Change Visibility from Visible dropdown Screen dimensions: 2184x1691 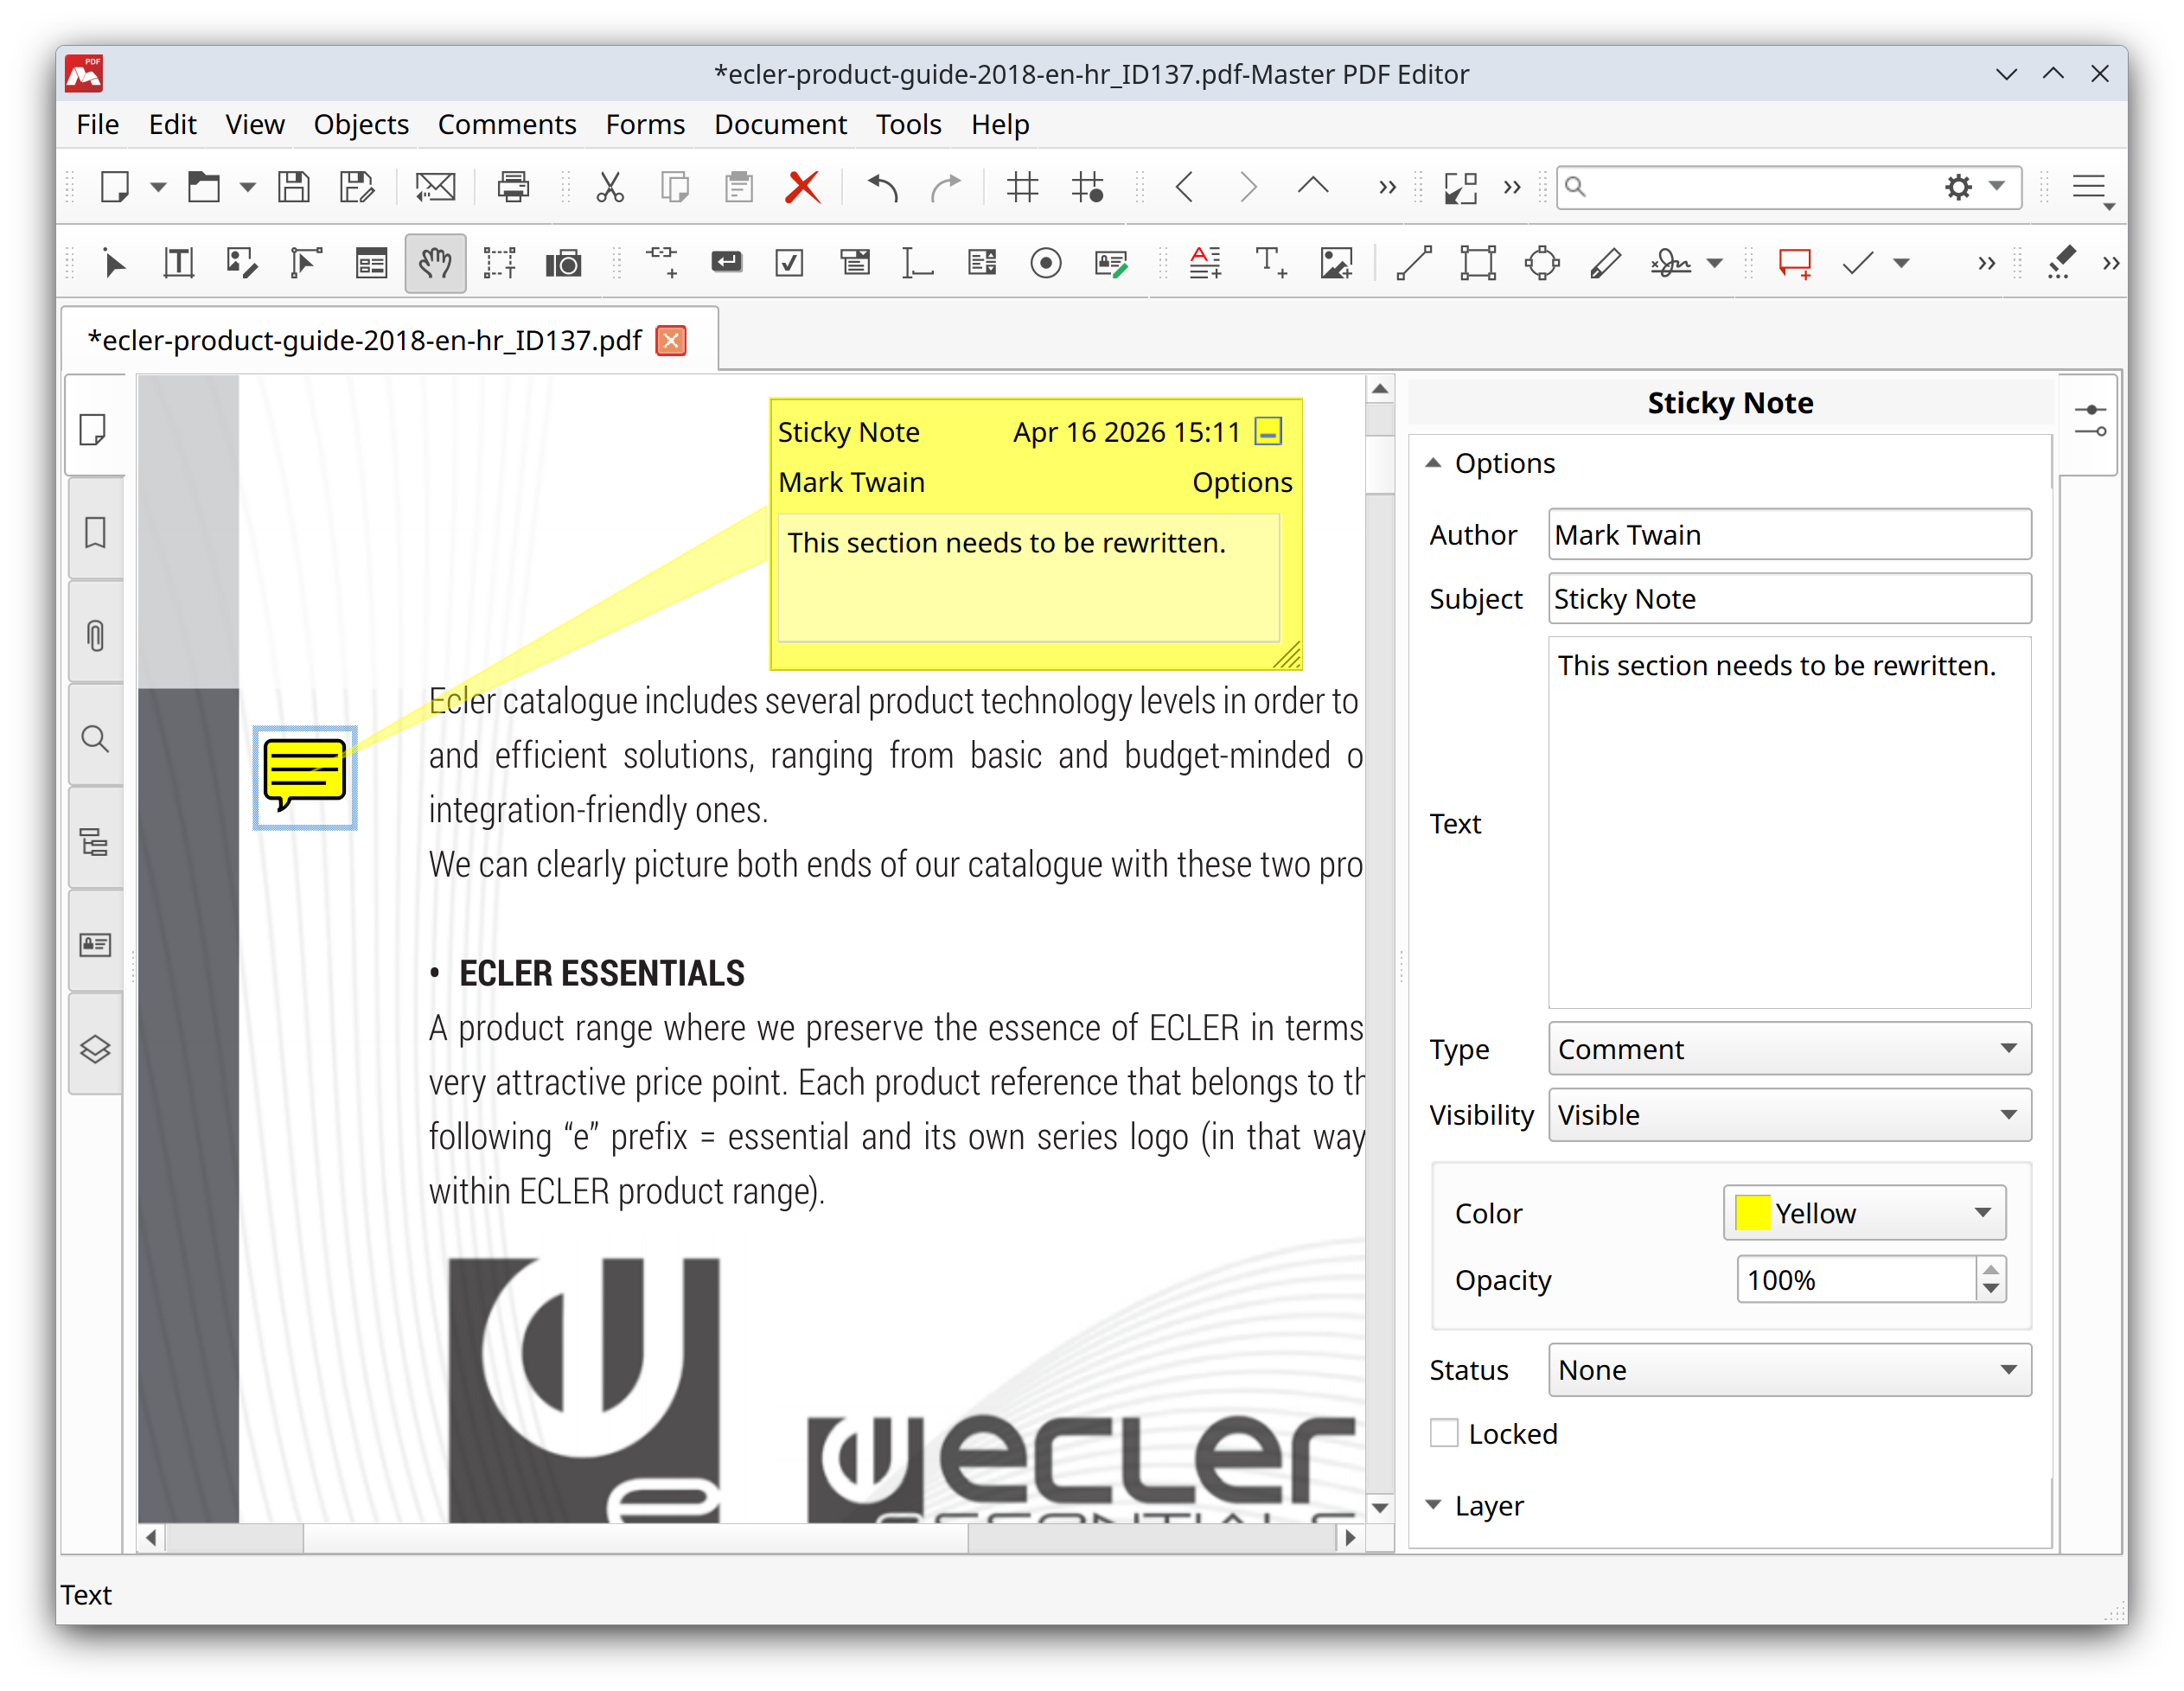tap(1789, 1115)
